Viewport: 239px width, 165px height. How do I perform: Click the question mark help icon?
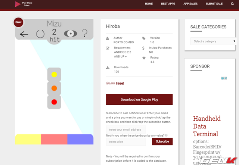pyautogui.click(x=85, y=34)
